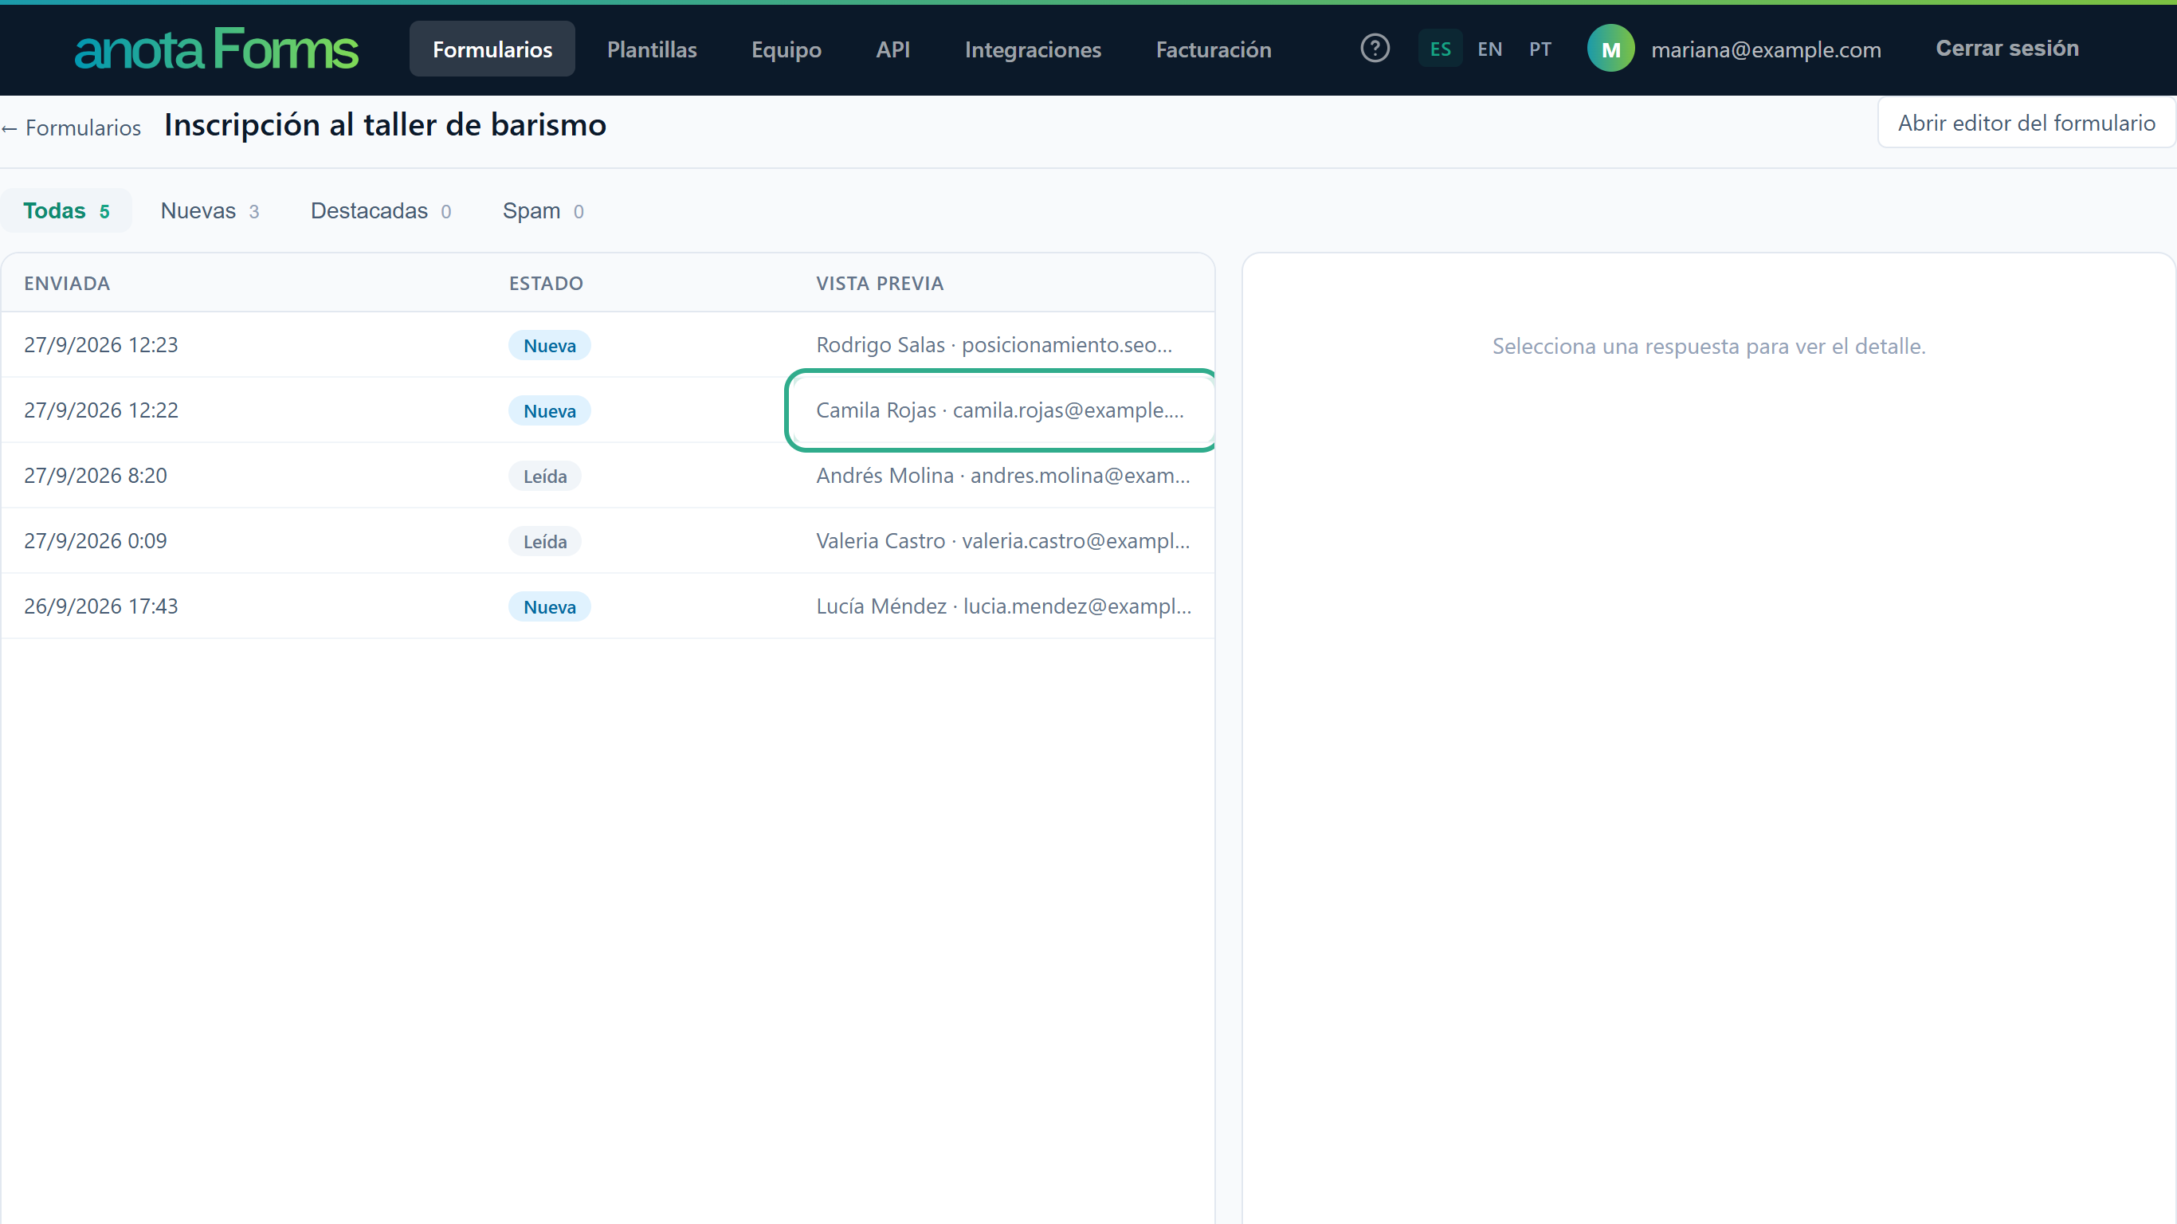Open the help question mark icon
The image size is (2177, 1224).
pyautogui.click(x=1375, y=48)
